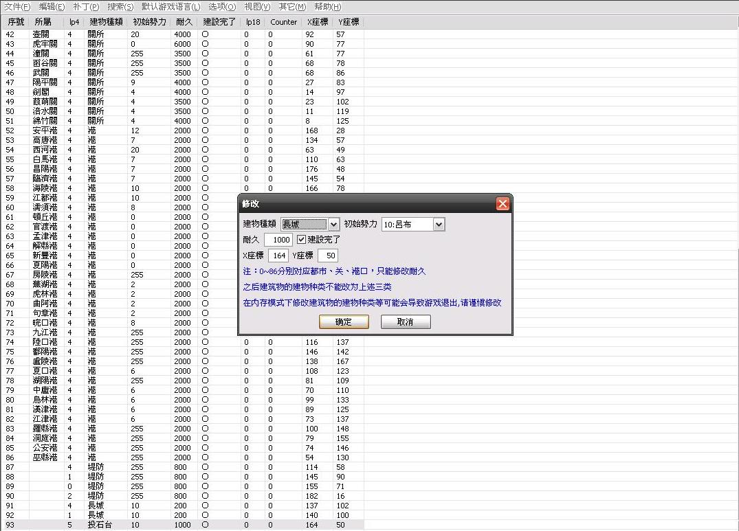Viewport: 739px width, 531px height.
Task: Close the 修改 dialog with the X button
Action: click(503, 204)
